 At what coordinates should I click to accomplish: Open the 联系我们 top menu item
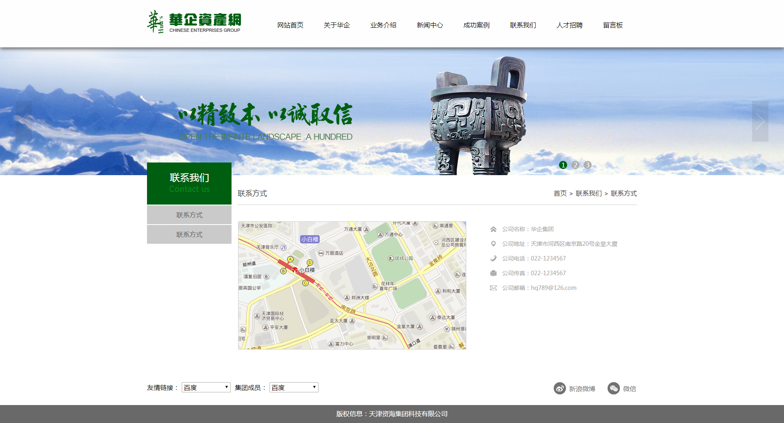click(x=523, y=25)
